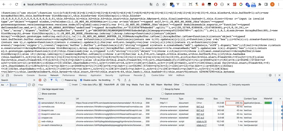Clear search results icon in Search panel
Viewport: 283px width, 131px height.
[34, 85]
